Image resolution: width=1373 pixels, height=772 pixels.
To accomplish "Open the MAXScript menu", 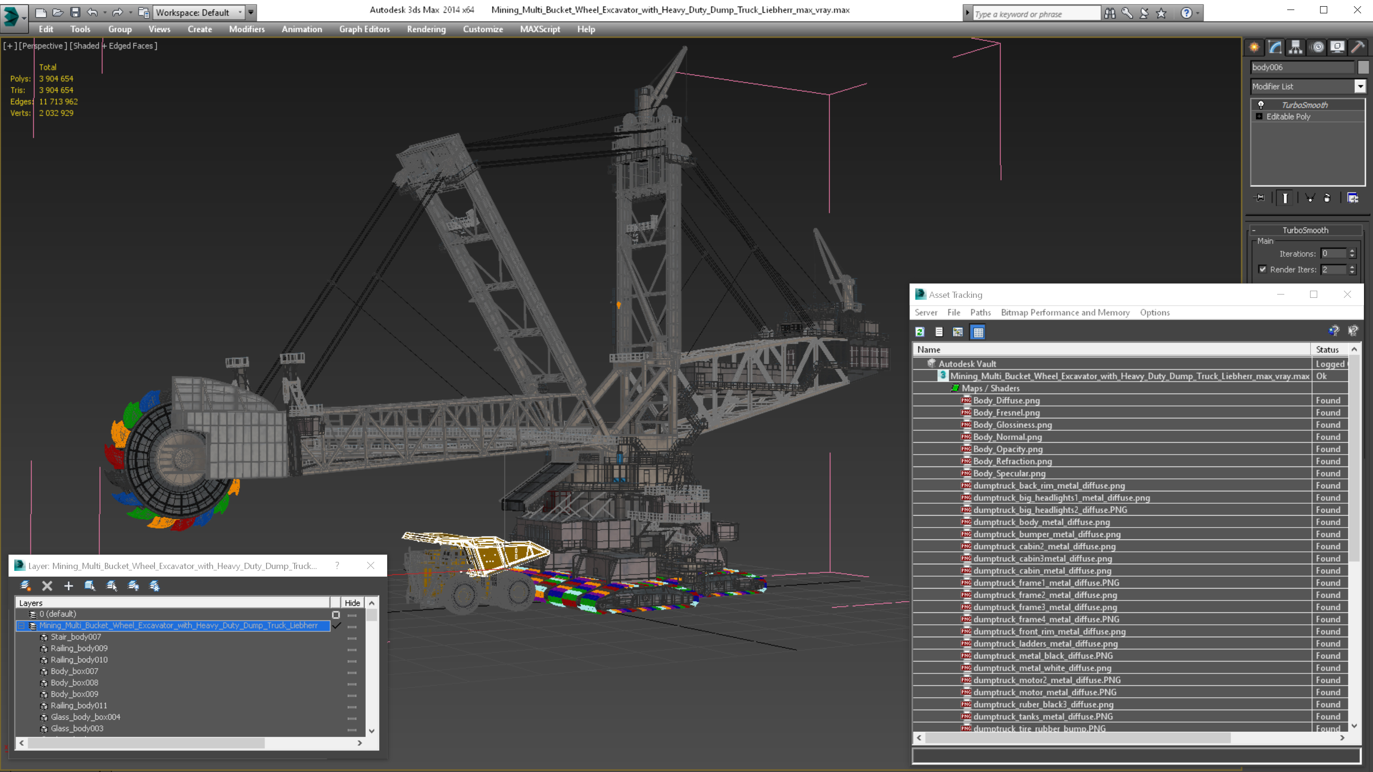I will 539,29.
